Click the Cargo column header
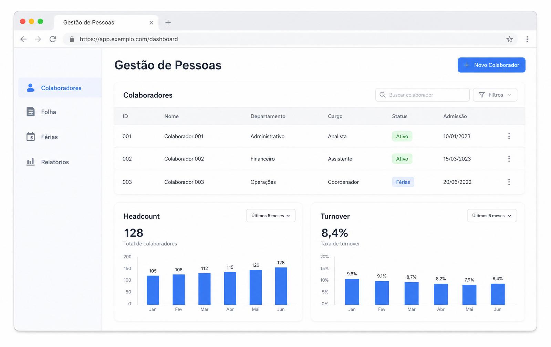Screen dimensions: 551x347 335,116
